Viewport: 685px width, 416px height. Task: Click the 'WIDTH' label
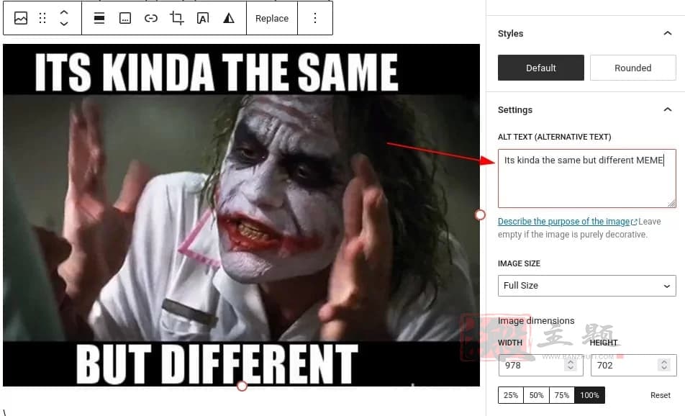[510, 343]
